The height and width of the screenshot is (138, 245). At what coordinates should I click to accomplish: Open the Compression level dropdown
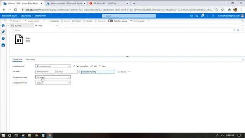point(53,83)
